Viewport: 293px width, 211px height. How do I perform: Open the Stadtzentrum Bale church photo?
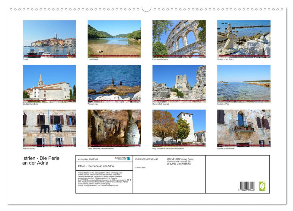[49, 83]
